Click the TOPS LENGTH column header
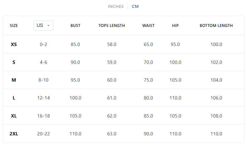247x144 pixels. pos(112,26)
